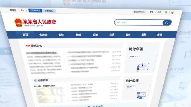This screenshot has height=107, width=191.
Task: Toggle 长者模式 elder mode
Action: click(x=49, y=11)
